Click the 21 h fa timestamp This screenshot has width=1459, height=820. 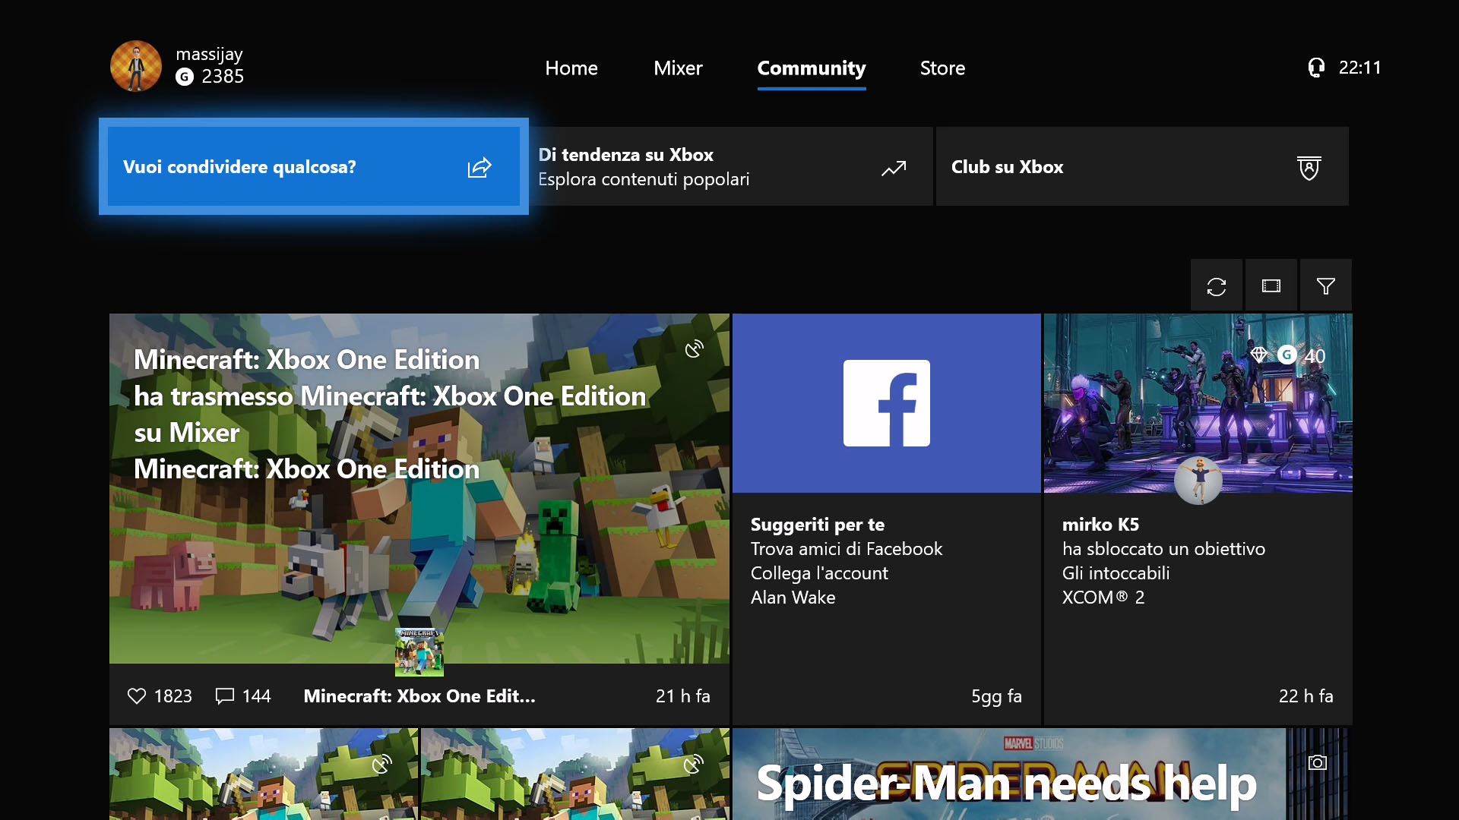[x=683, y=696]
